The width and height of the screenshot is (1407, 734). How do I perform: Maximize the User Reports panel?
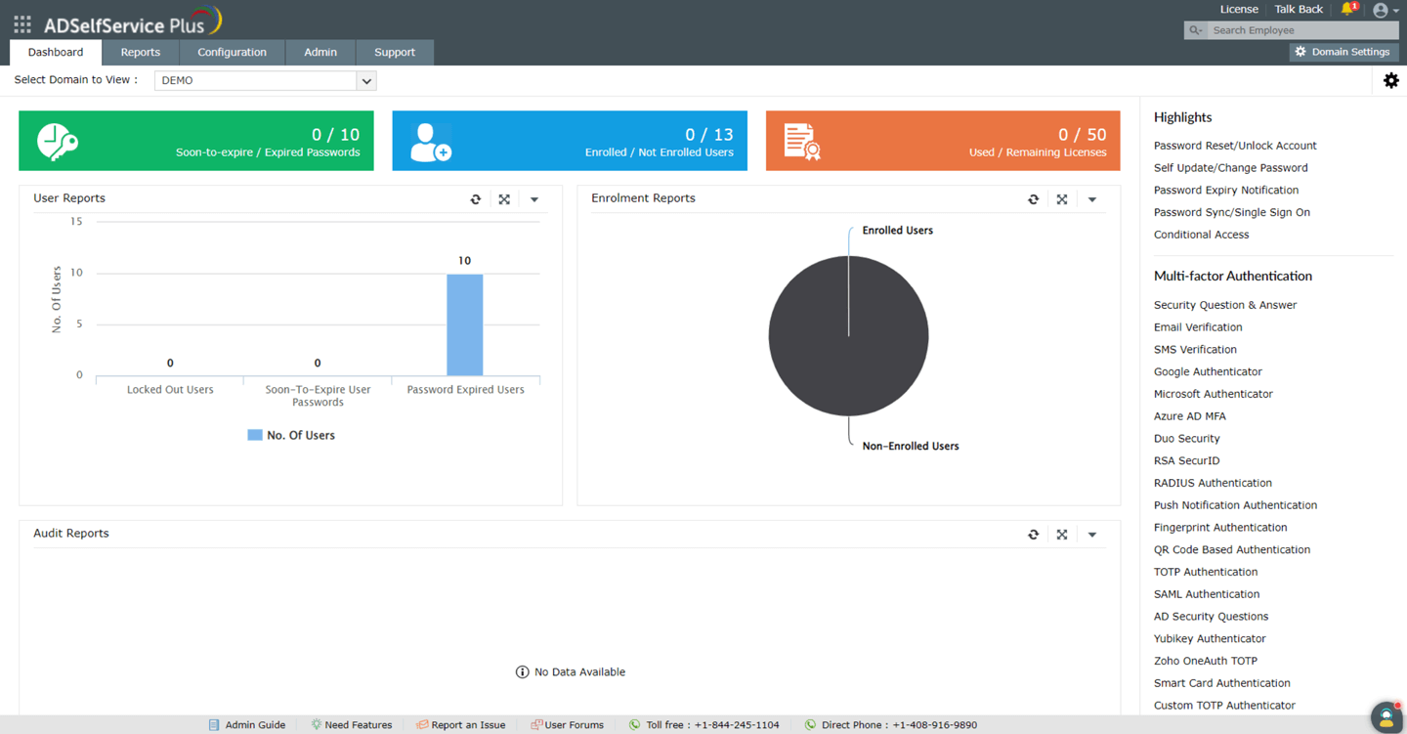504,199
